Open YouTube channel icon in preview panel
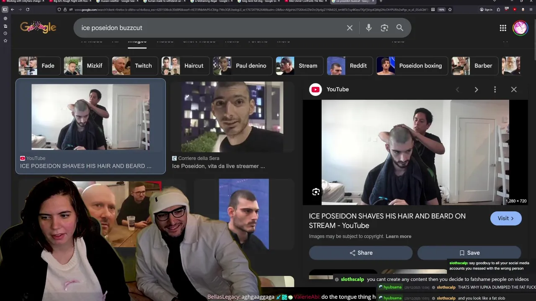This screenshot has height=301, width=536. pyautogui.click(x=315, y=89)
